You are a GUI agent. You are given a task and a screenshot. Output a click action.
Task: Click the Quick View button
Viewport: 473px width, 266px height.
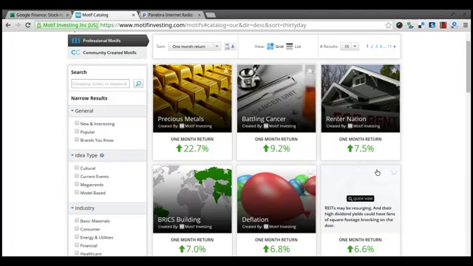pos(361,199)
